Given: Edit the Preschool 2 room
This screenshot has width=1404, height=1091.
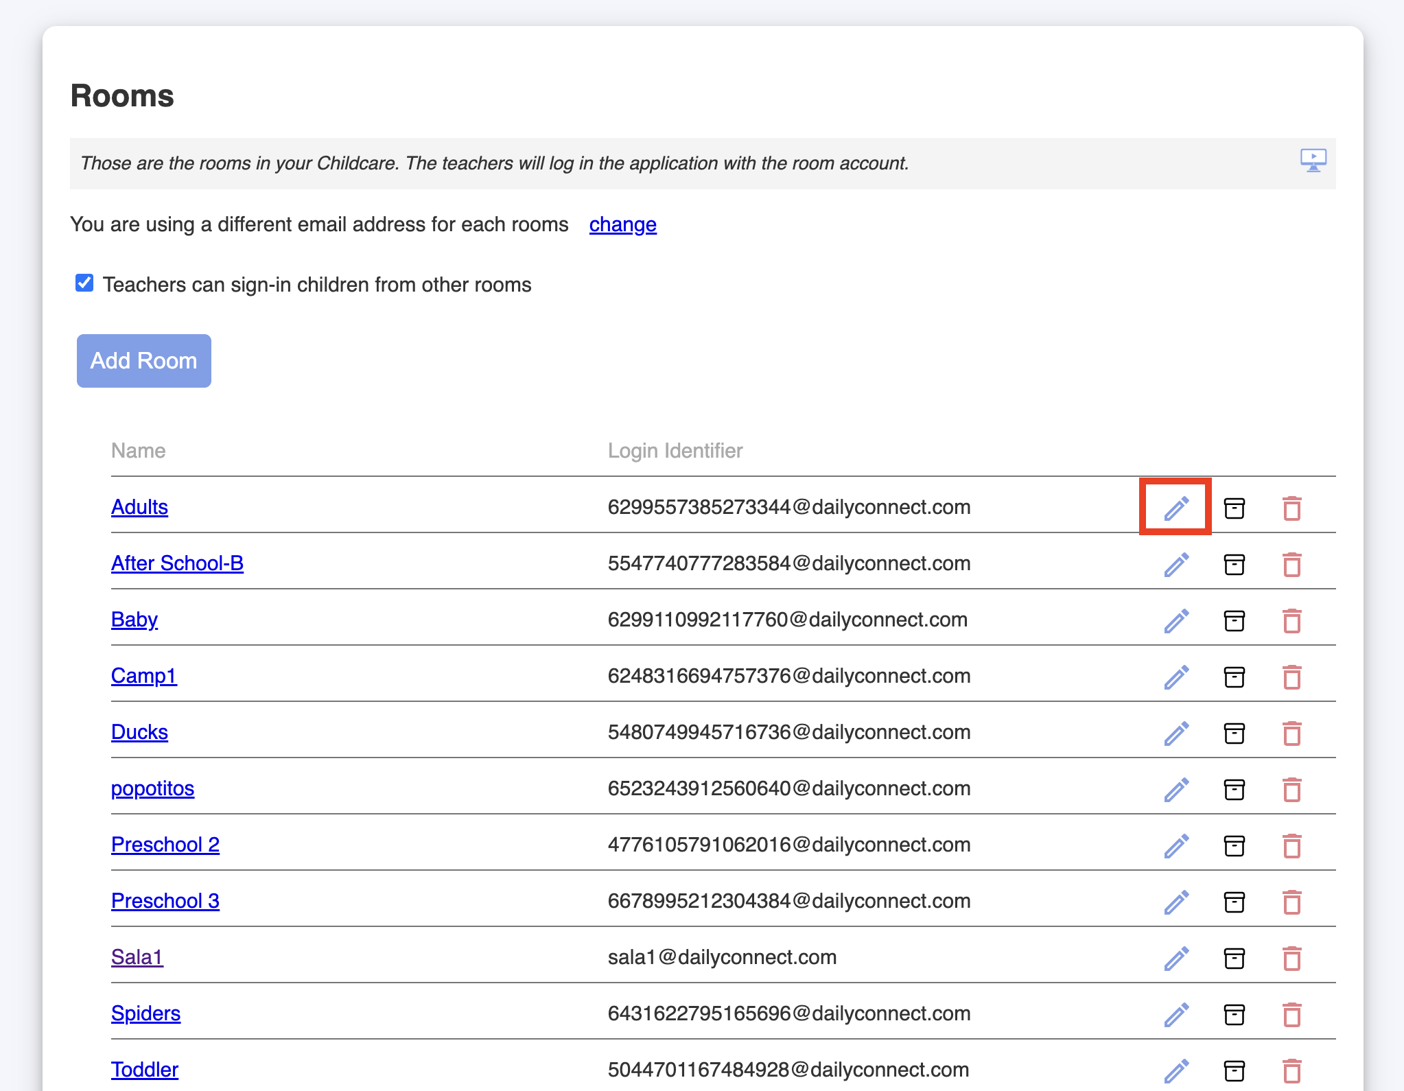Looking at the screenshot, I should [x=1176, y=846].
